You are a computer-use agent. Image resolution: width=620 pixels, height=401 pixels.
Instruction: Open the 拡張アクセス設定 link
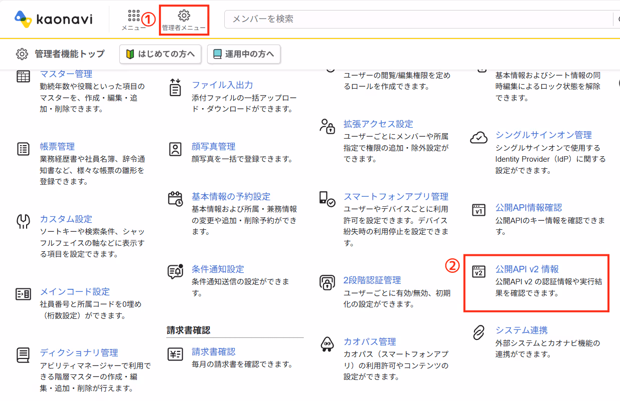tap(378, 124)
